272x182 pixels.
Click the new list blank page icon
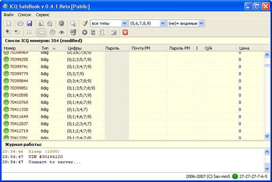8,23
